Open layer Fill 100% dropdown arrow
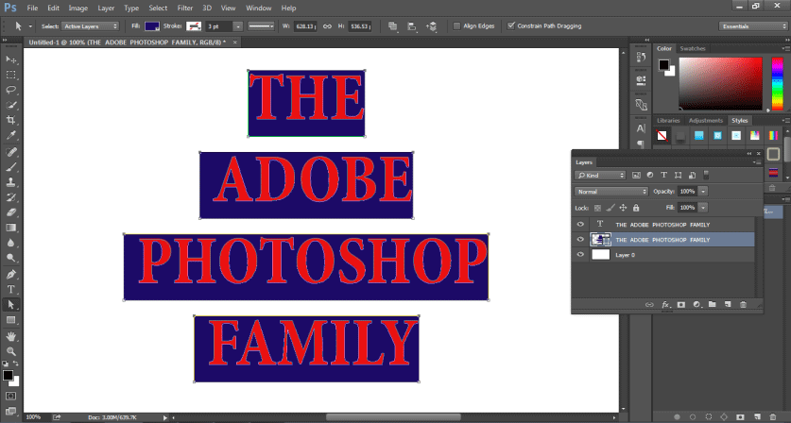Viewport: 791px width, 423px height. 703,208
